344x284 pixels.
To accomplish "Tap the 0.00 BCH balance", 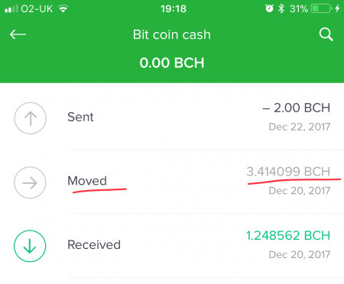I will (x=172, y=63).
